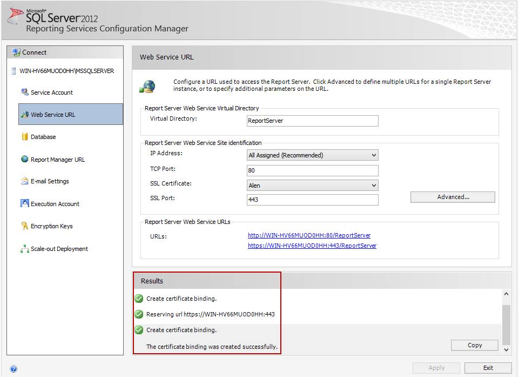Click the help question mark icon

14,369
